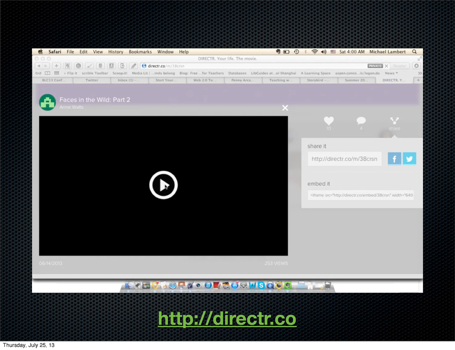Click the Reader button

[x=399, y=66]
